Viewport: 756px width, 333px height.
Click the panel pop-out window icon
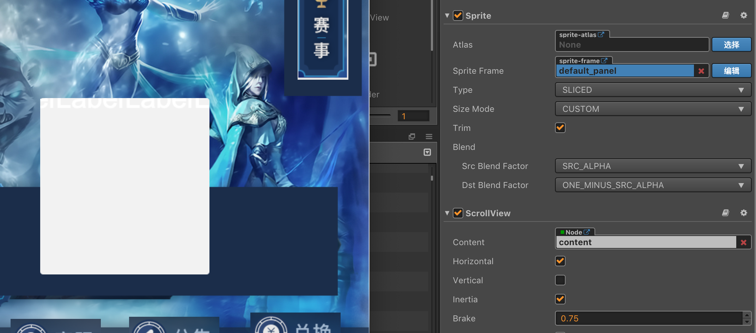[x=411, y=137]
